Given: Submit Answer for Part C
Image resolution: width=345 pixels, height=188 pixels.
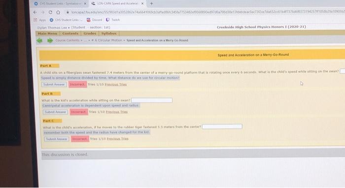Looking at the screenshot, I should [57, 139].
